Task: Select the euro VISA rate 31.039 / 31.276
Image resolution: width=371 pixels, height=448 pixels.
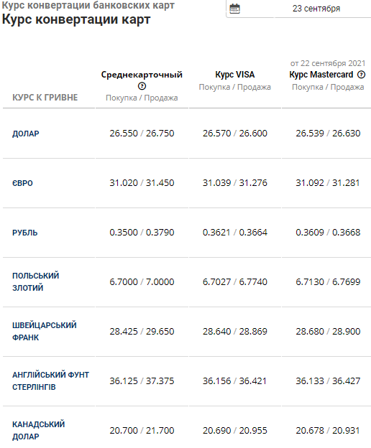Action: click(235, 182)
